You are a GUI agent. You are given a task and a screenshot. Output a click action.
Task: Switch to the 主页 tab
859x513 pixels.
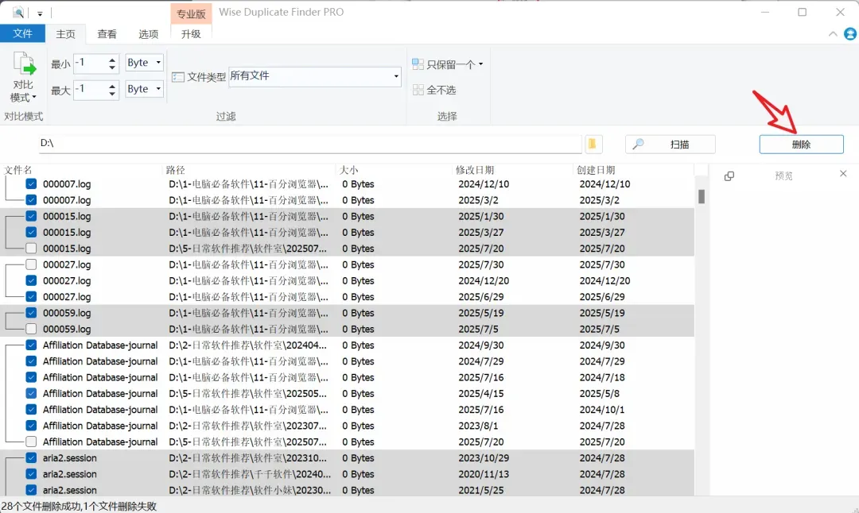point(66,34)
